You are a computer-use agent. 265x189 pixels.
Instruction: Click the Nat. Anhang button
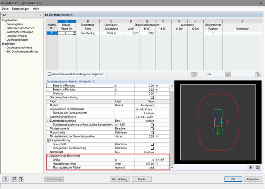pos(120,179)
